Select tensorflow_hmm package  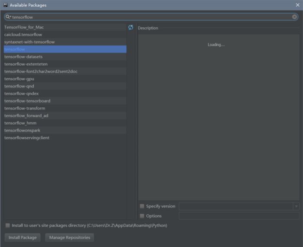[65, 123]
